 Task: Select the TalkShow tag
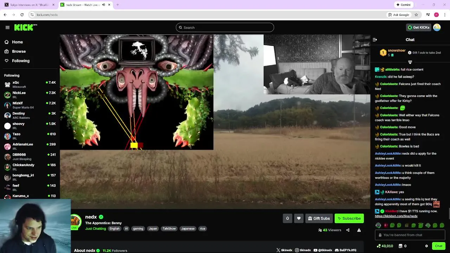pos(169,228)
